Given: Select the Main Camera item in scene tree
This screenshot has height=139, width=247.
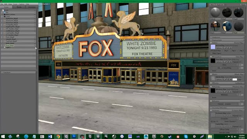Looking at the screenshot, I should point(10,14).
